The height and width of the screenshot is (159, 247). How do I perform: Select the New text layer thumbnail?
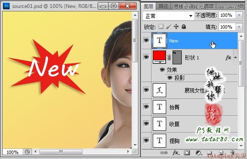coord(159,40)
